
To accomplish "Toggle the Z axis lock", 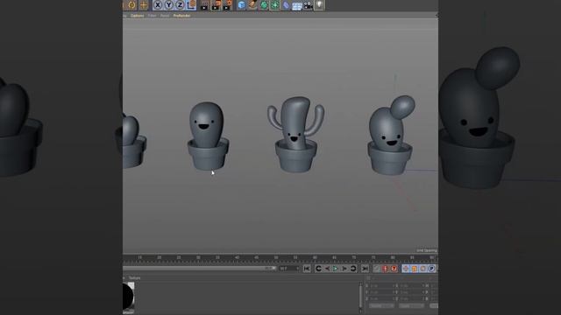I will [x=180, y=5].
